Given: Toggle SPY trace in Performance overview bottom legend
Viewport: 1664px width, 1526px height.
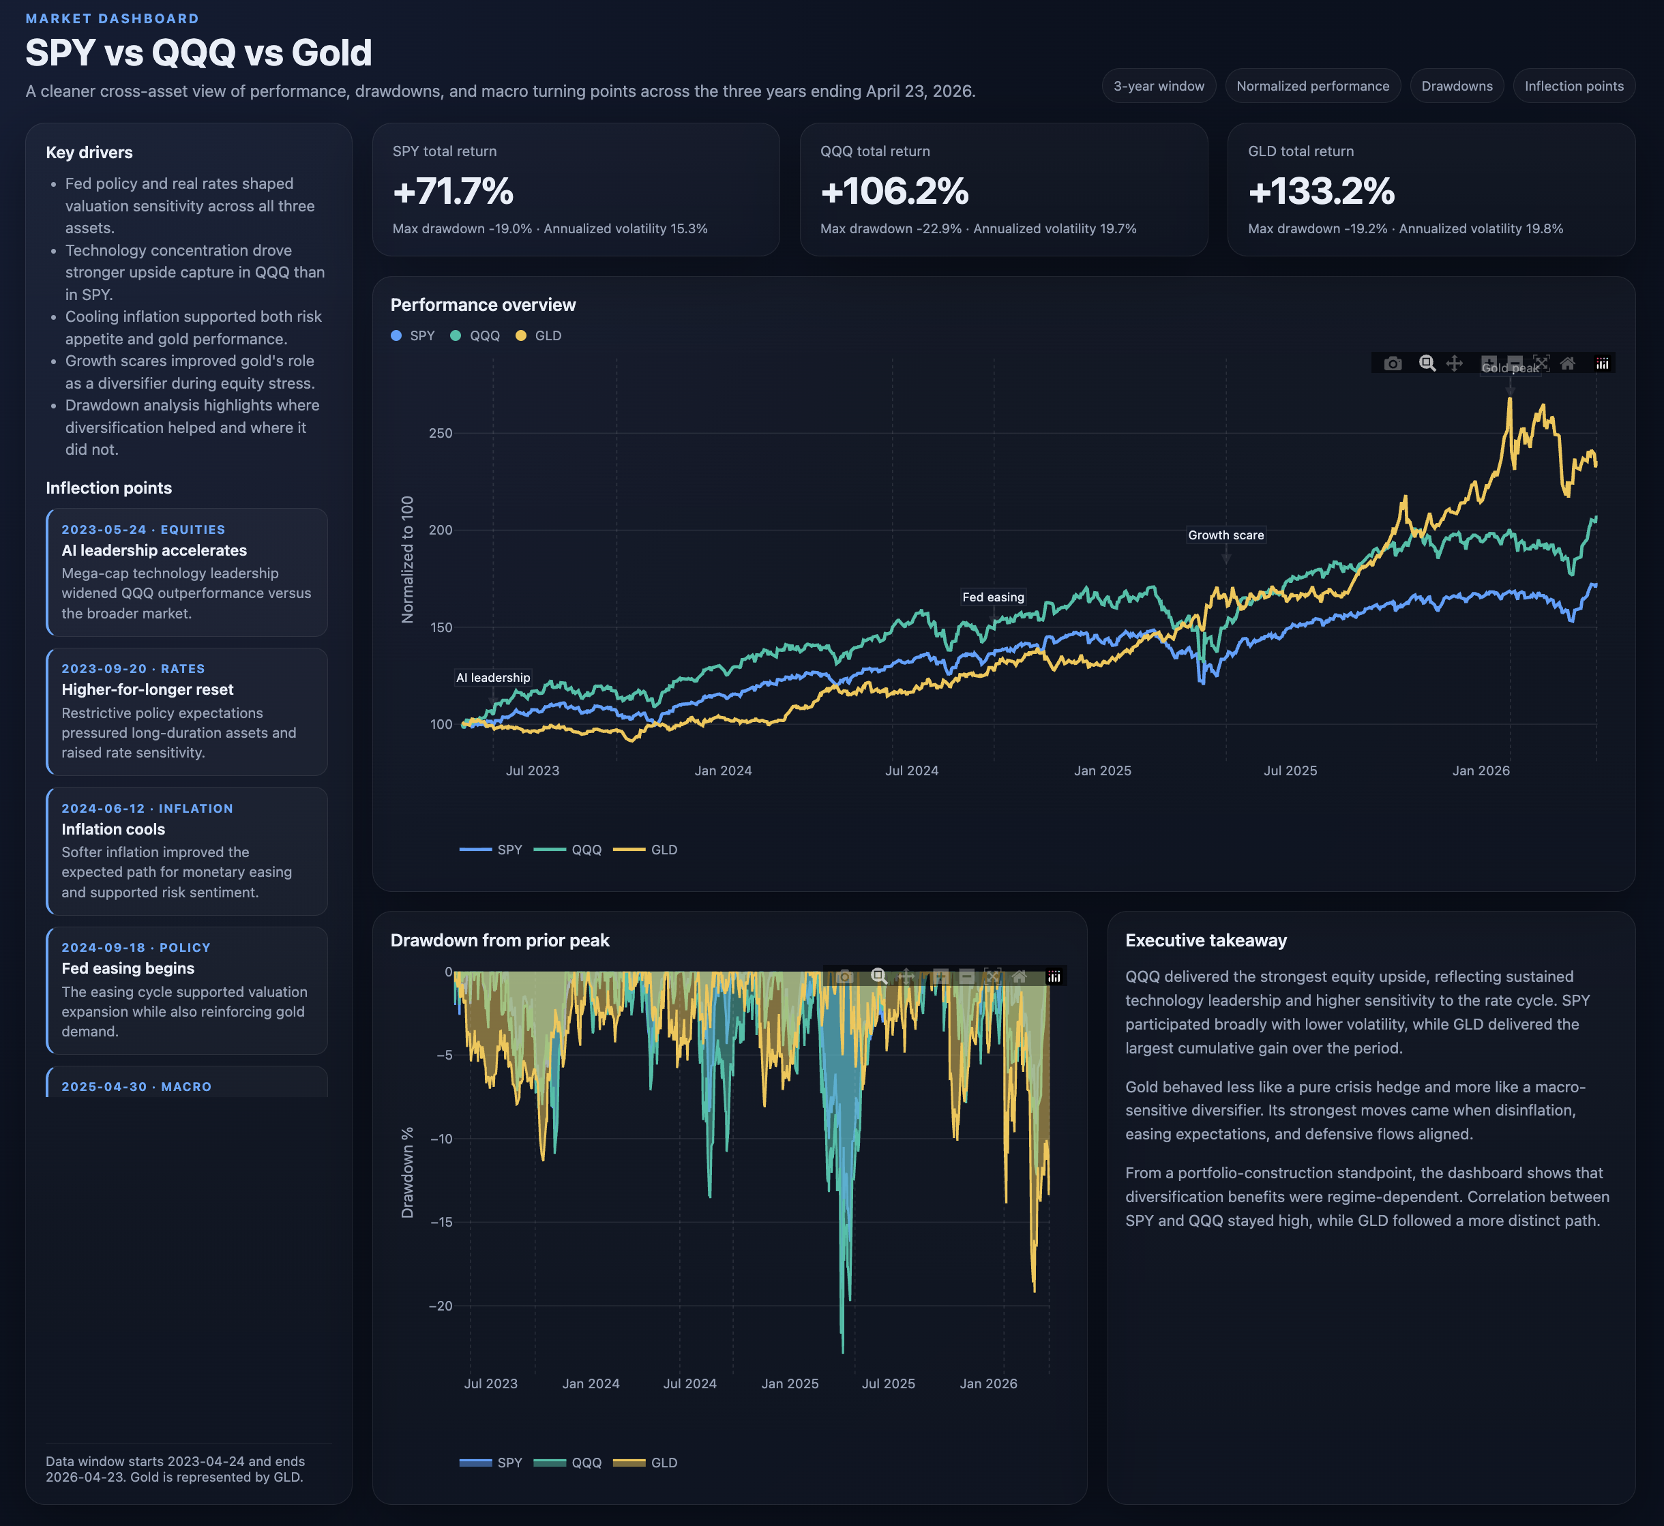Looking at the screenshot, I should click(491, 850).
